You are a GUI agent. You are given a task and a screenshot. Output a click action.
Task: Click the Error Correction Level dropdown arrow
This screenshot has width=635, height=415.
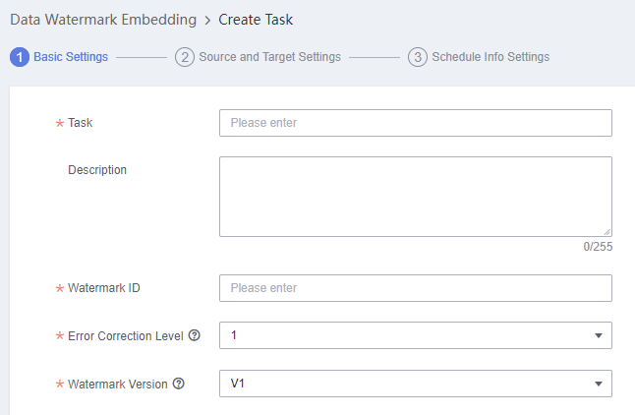coord(599,335)
